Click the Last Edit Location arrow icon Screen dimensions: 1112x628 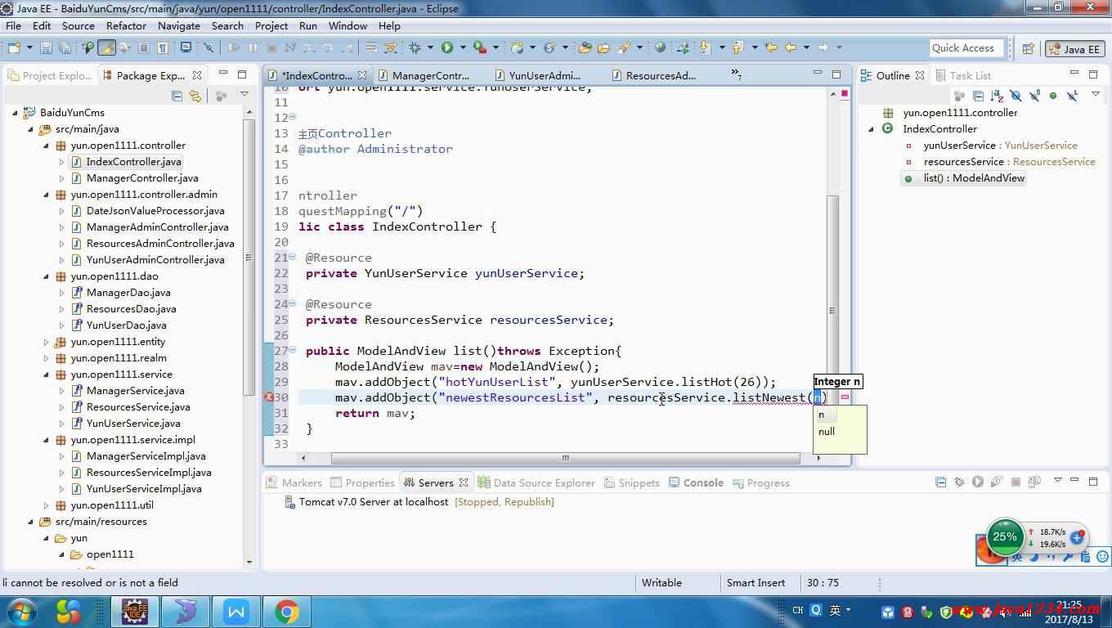point(771,47)
